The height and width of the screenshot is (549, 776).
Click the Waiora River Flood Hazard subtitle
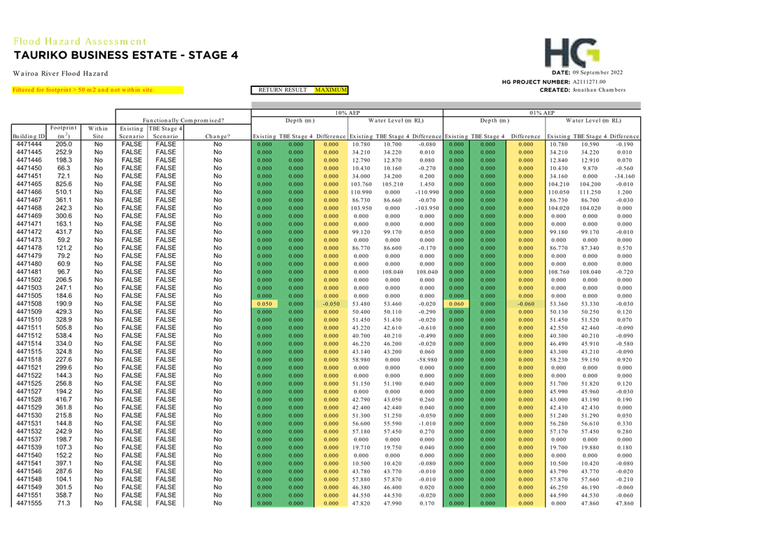[x=60, y=73]
